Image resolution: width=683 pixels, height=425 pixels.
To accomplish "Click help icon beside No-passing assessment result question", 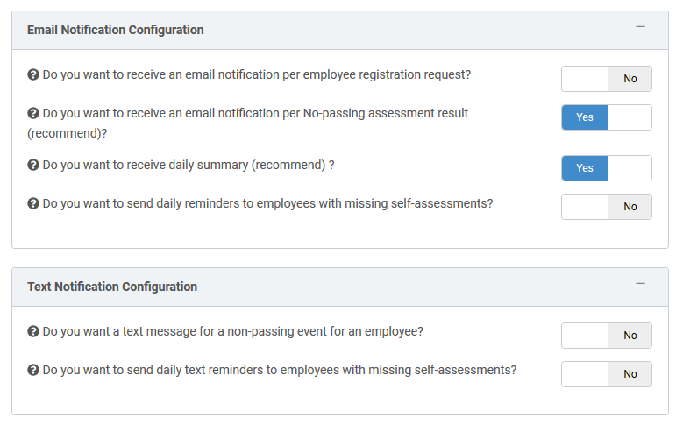I will click(33, 113).
